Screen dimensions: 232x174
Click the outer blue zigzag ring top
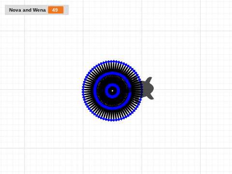(113, 61)
